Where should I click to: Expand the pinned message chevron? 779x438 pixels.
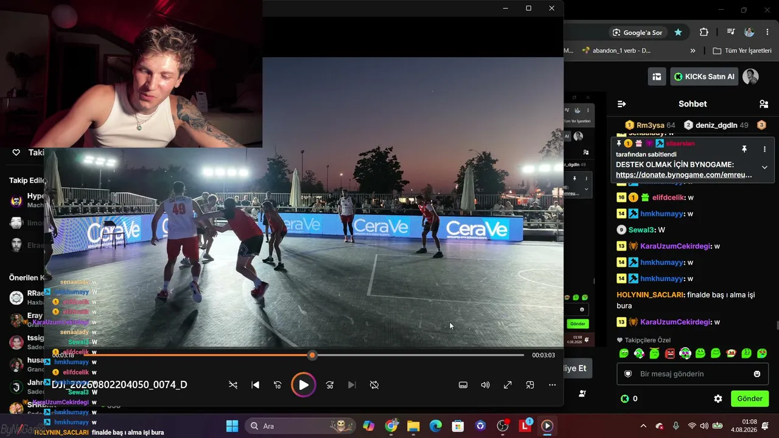(764, 167)
